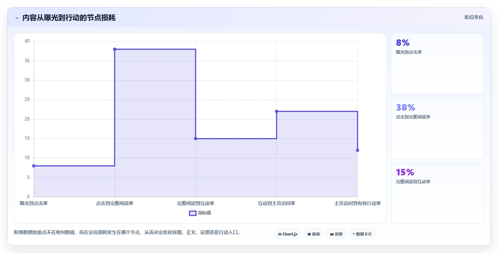Click the data point at value 12
The width and height of the screenshot is (498, 253).
(x=358, y=150)
